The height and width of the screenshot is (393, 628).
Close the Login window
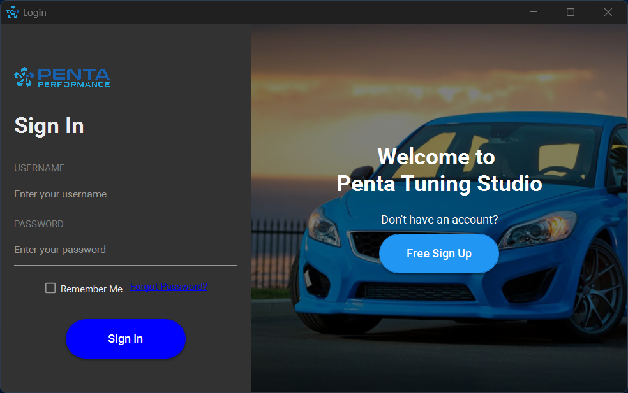pos(607,11)
